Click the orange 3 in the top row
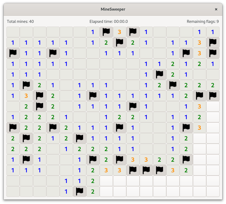 pos(119,32)
